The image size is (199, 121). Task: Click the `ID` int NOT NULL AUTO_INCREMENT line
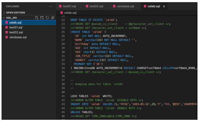[100, 36]
